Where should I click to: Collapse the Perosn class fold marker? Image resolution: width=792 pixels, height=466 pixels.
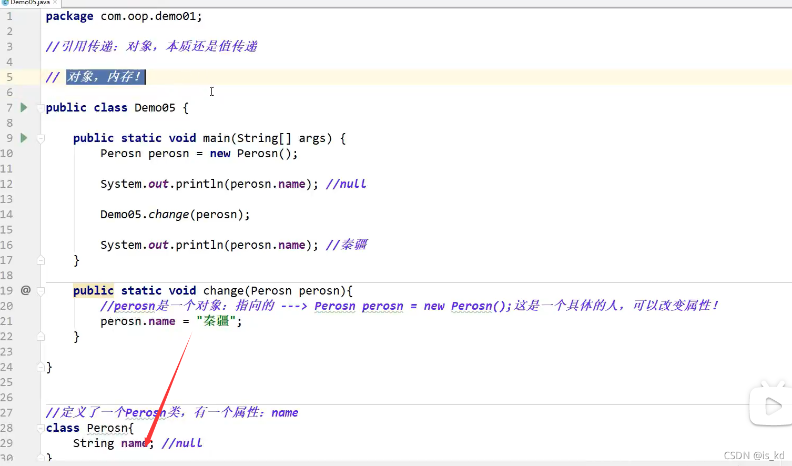40,428
